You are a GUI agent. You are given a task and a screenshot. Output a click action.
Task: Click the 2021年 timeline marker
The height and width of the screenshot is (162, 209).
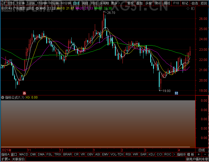(x=6, y=150)
